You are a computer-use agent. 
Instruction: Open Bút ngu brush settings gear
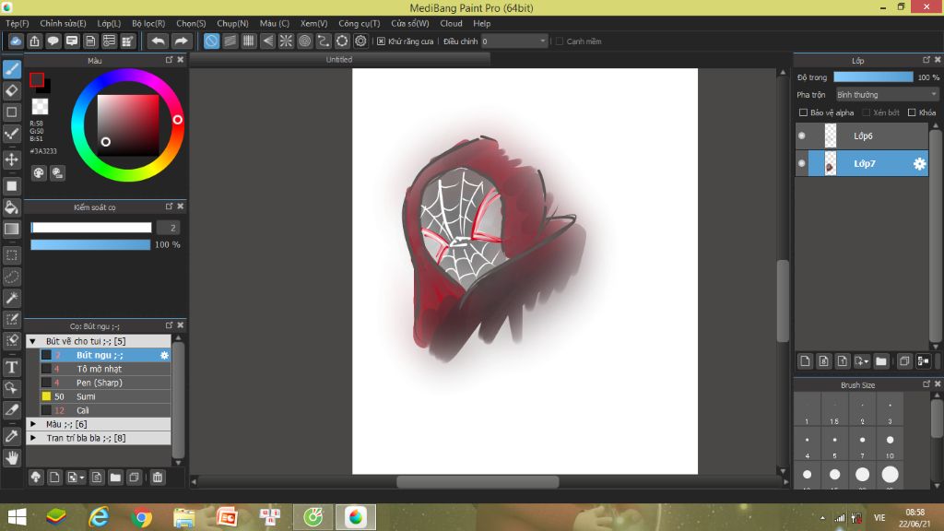coord(164,355)
